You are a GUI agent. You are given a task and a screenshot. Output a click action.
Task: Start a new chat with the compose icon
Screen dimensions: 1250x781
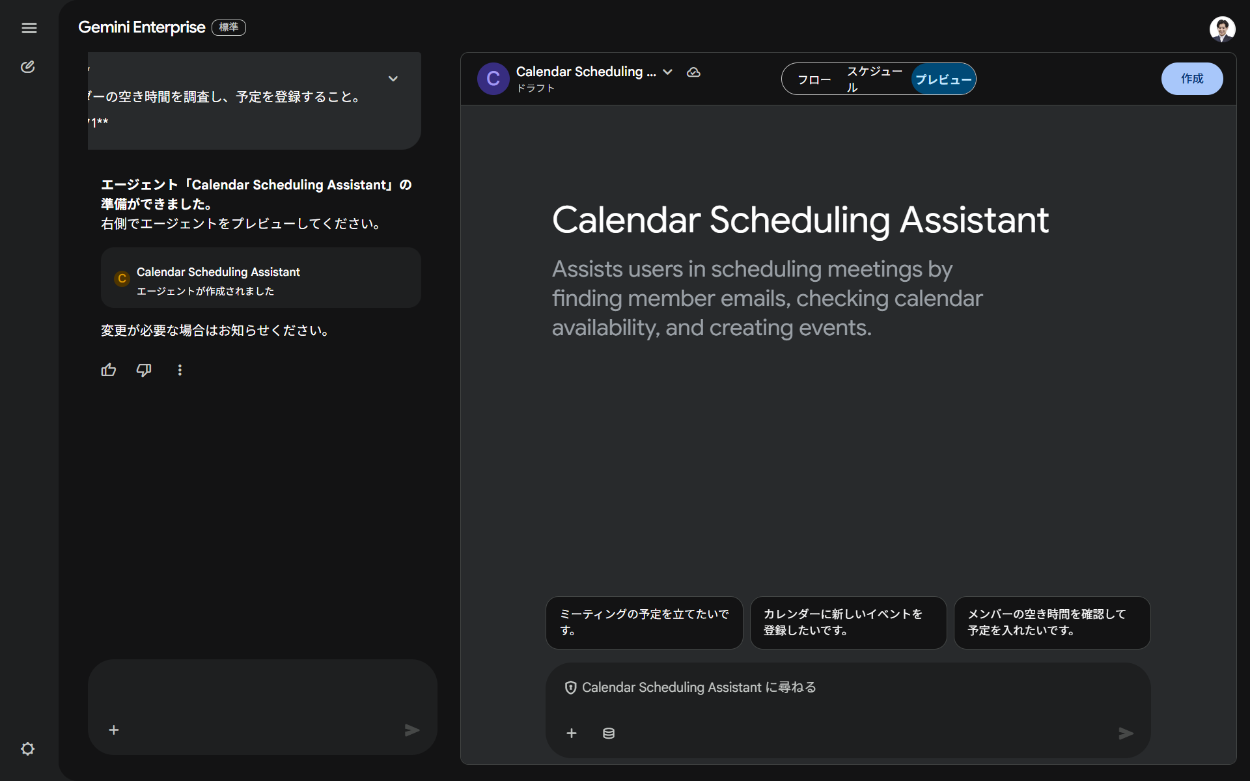(x=27, y=67)
